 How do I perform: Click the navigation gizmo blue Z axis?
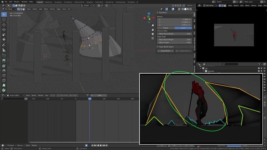(149, 13)
